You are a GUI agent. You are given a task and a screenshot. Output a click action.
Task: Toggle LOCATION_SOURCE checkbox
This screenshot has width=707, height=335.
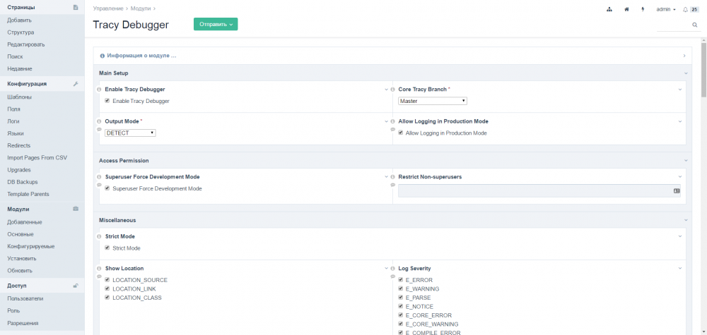click(x=107, y=279)
